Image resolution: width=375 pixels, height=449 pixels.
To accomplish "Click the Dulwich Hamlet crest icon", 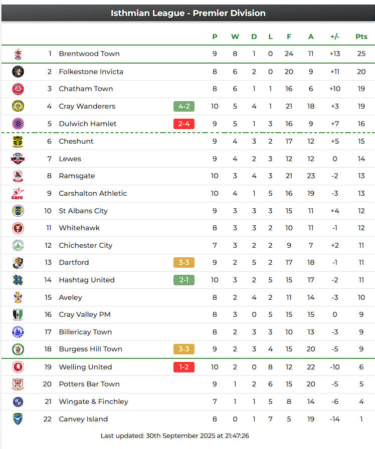I will tap(18, 124).
